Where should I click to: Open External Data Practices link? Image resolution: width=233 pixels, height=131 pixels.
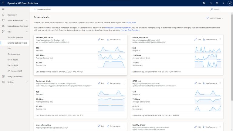click(x=130, y=30)
